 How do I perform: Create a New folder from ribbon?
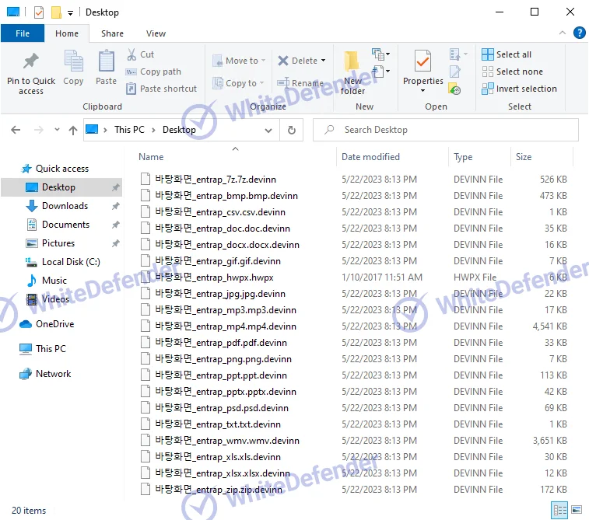pos(352,70)
